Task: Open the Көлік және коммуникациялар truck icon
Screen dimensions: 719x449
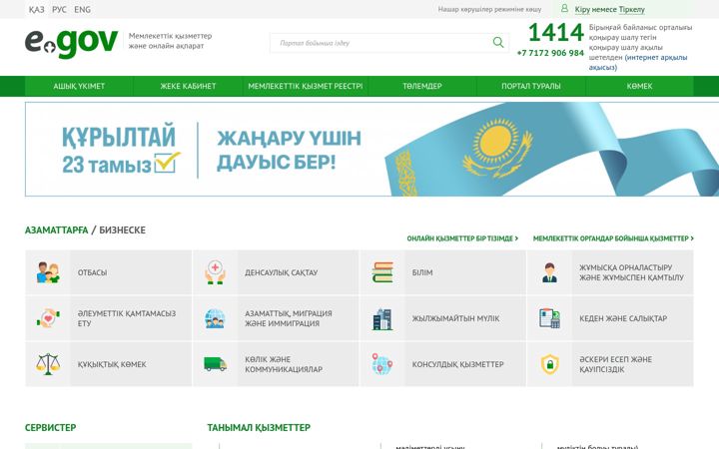Action: (x=215, y=364)
